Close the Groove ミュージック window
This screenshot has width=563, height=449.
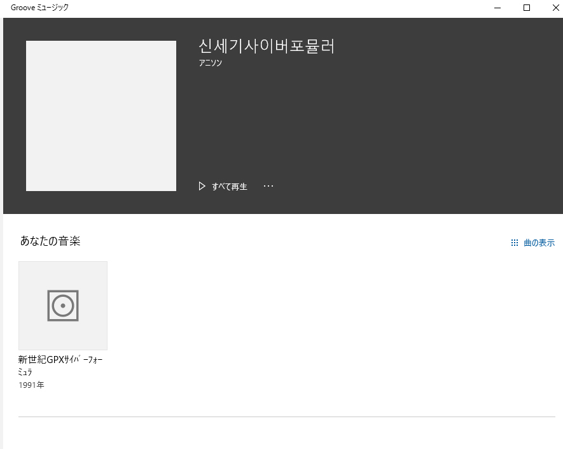(555, 8)
